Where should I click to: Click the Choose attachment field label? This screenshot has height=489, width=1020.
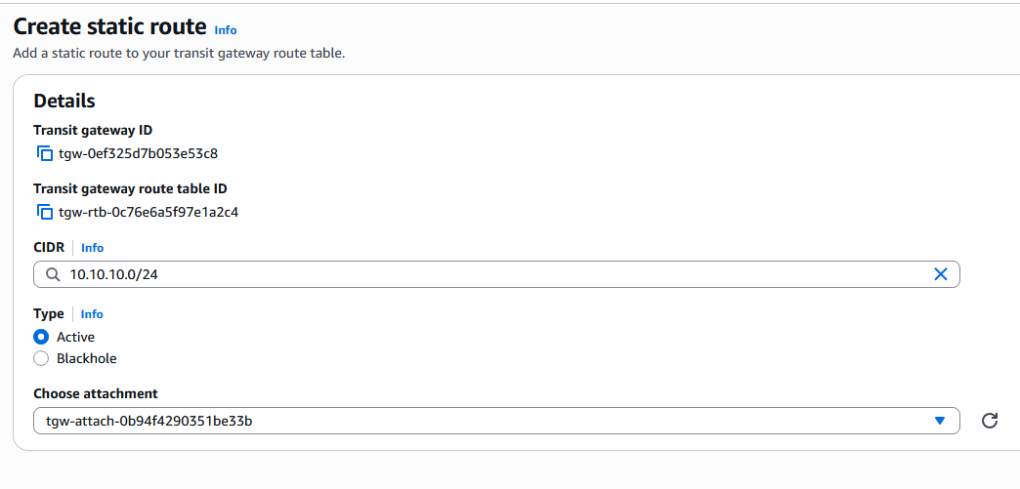(96, 393)
